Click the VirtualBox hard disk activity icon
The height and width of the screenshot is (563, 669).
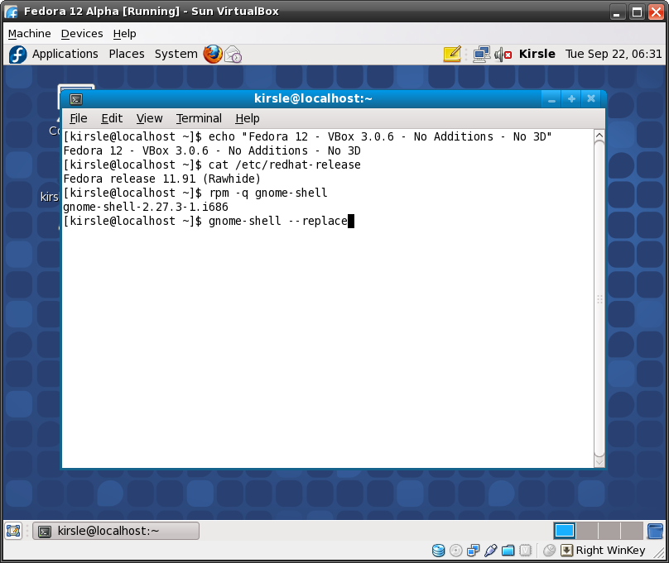[438, 551]
